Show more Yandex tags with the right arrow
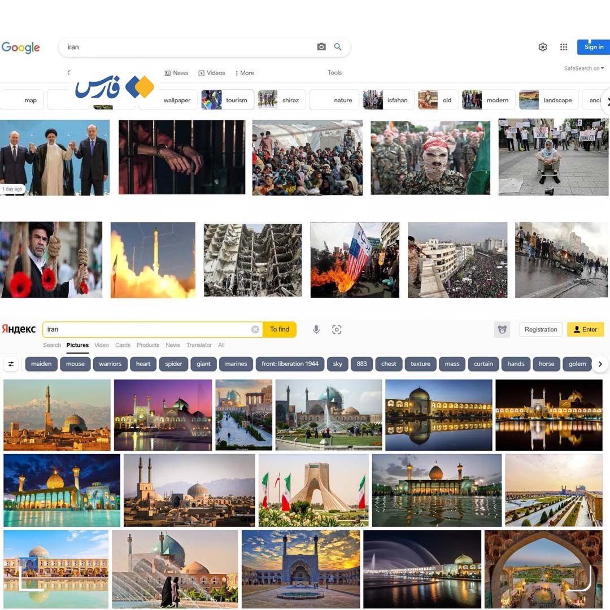The image size is (610, 610). [x=600, y=364]
